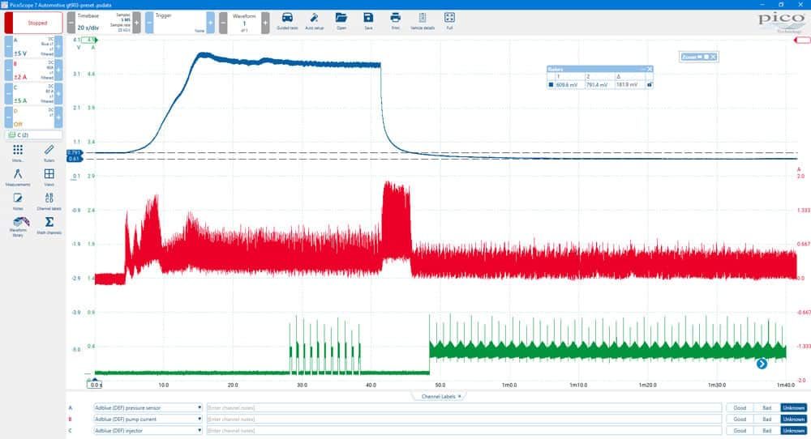Click the Save floppy disk icon
The height and width of the screenshot is (439, 811).
tap(368, 21)
